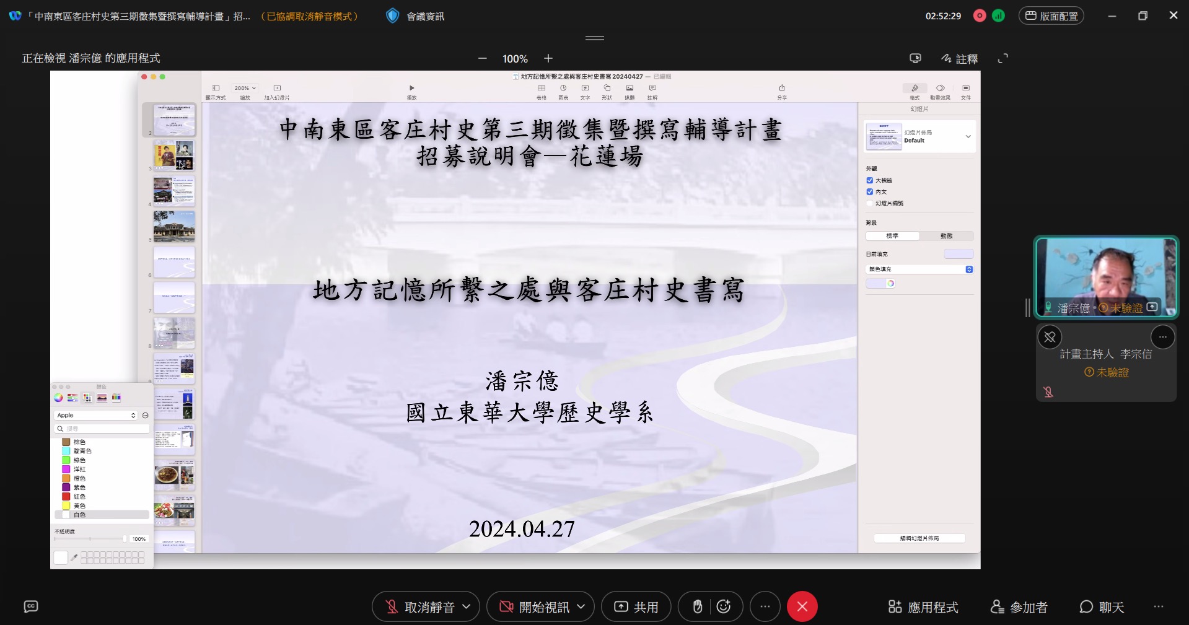Image resolution: width=1189 pixels, height=625 pixels.
Task: Zoom out shared content with minus
Action: tap(483, 58)
